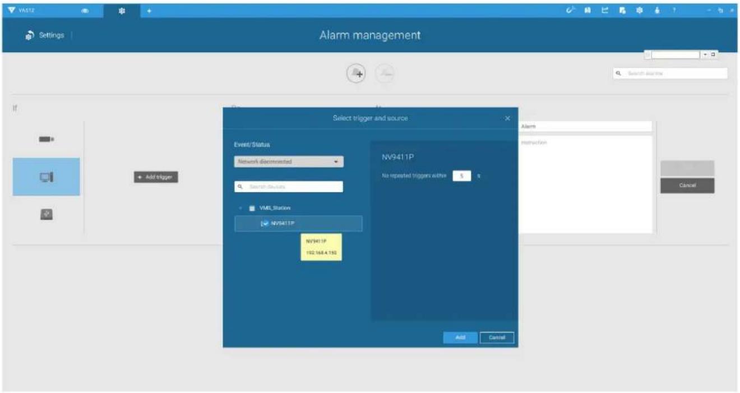Image resolution: width=740 pixels, height=393 pixels.
Task: Click the greyed-out button above Cancel on right
Action: pyautogui.click(x=687, y=168)
